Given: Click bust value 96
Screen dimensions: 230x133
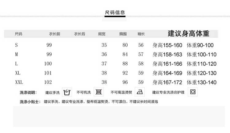Looking at the screenshot, I should [x=125, y=82].
